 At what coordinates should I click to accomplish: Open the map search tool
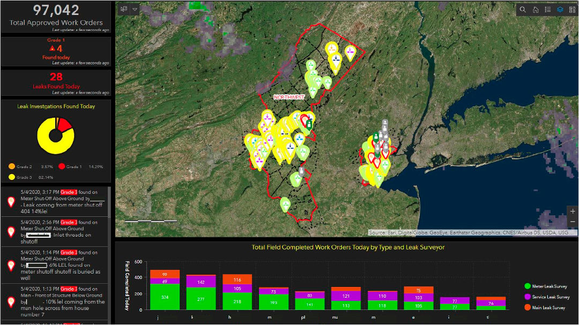click(523, 9)
